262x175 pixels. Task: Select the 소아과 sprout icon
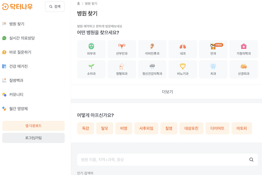(91, 66)
